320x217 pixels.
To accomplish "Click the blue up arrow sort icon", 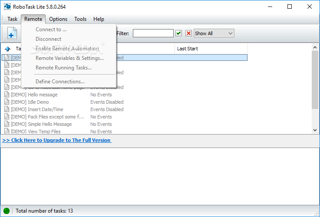I will point(7,49).
